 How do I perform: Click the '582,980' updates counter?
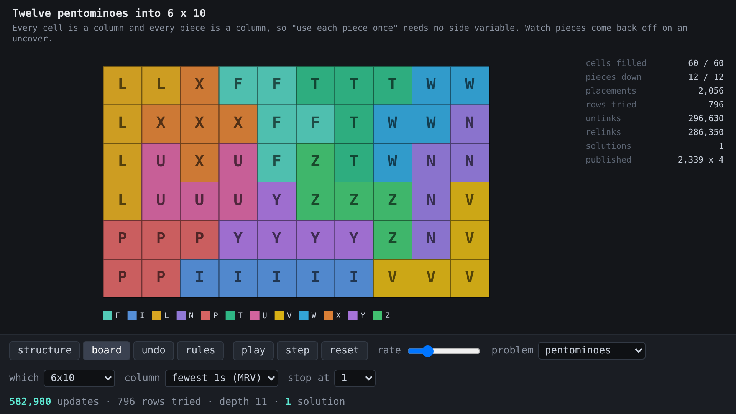coord(30,401)
